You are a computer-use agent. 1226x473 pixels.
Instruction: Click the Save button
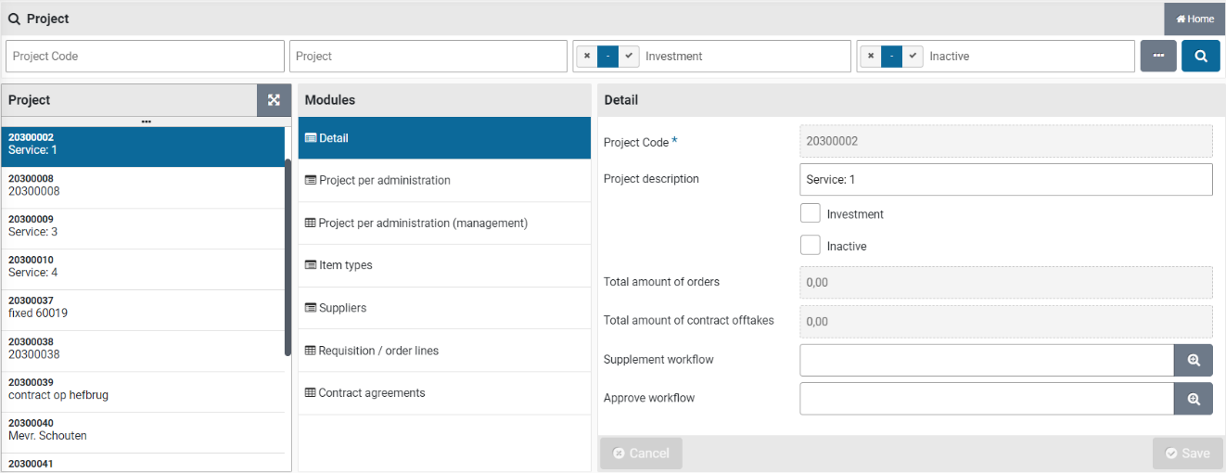[1187, 454]
